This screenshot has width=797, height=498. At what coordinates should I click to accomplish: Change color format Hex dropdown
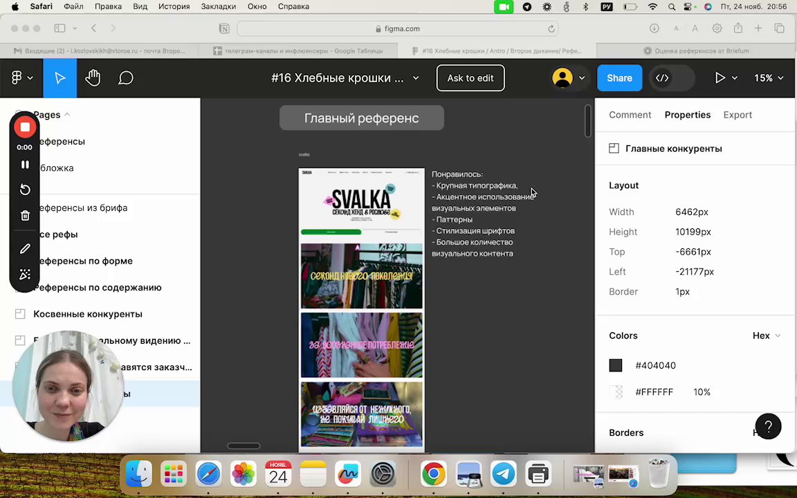[767, 335]
